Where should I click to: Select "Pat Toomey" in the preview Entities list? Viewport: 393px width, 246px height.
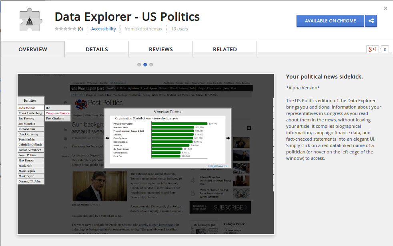pos(31,119)
